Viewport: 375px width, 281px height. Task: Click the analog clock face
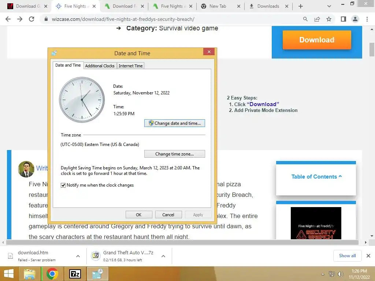point(82,100)
